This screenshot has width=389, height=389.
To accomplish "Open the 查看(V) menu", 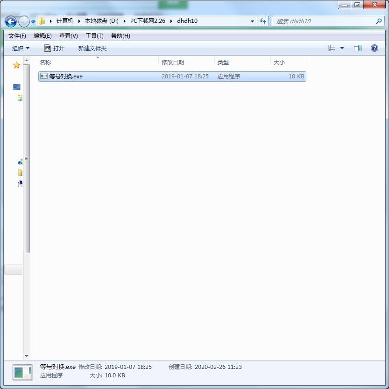I will click(x=68, y=36).
